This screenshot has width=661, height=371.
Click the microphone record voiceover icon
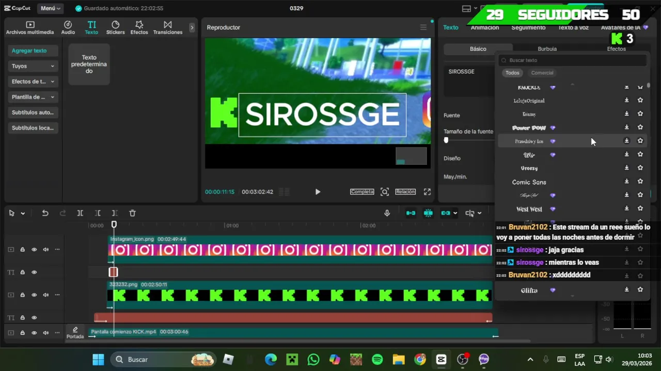[387, 213]
